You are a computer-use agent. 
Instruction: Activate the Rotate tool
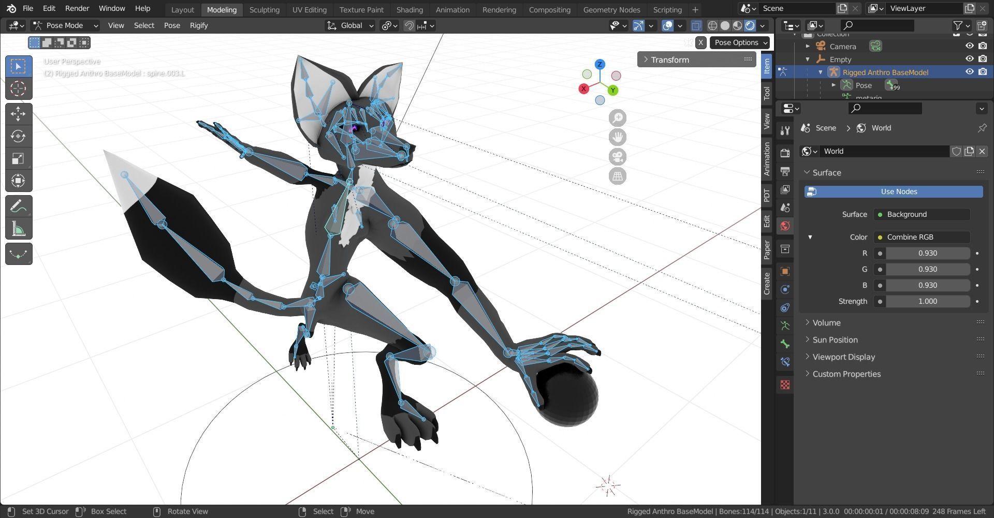[19, 136]
